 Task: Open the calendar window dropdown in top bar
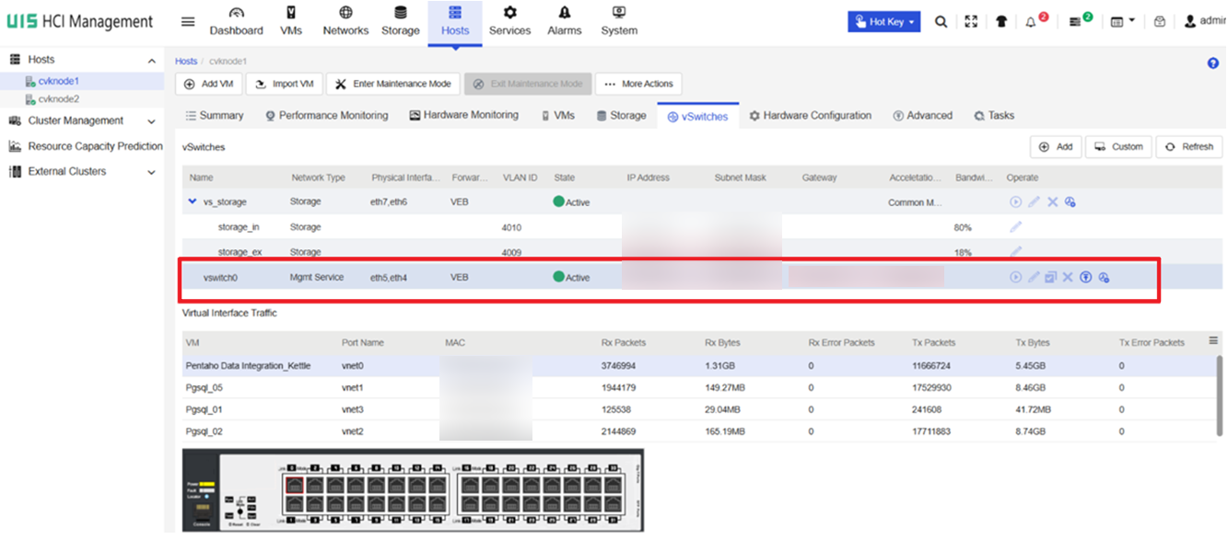click(x=1122, y=22)
